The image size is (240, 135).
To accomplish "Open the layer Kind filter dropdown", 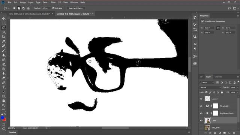I will [207, 82].
